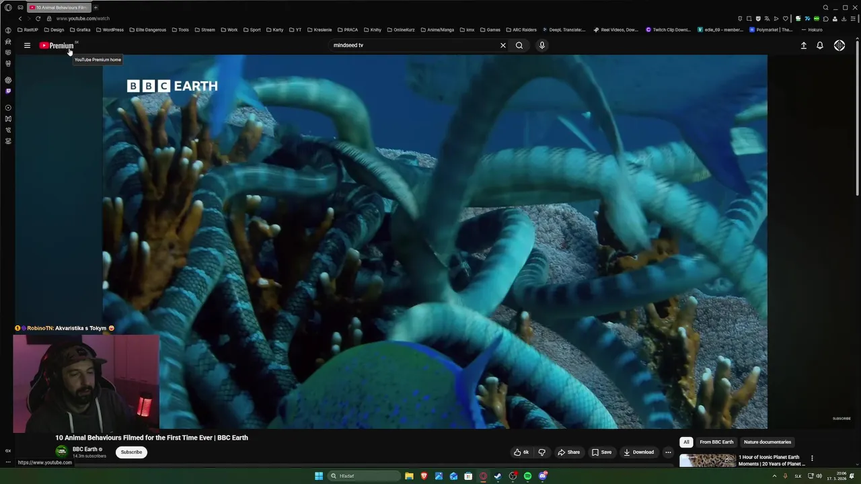Open the Twitch Clip Downloader bookmark
Image resolution: width=861 pixels, height=484 pixels.
pos(668,30)
